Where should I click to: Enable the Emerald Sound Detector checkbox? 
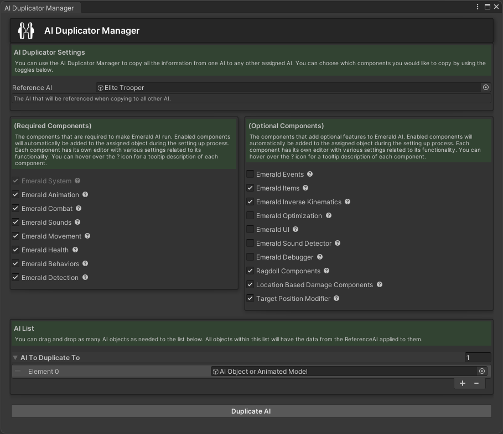[x=250, y=243]
